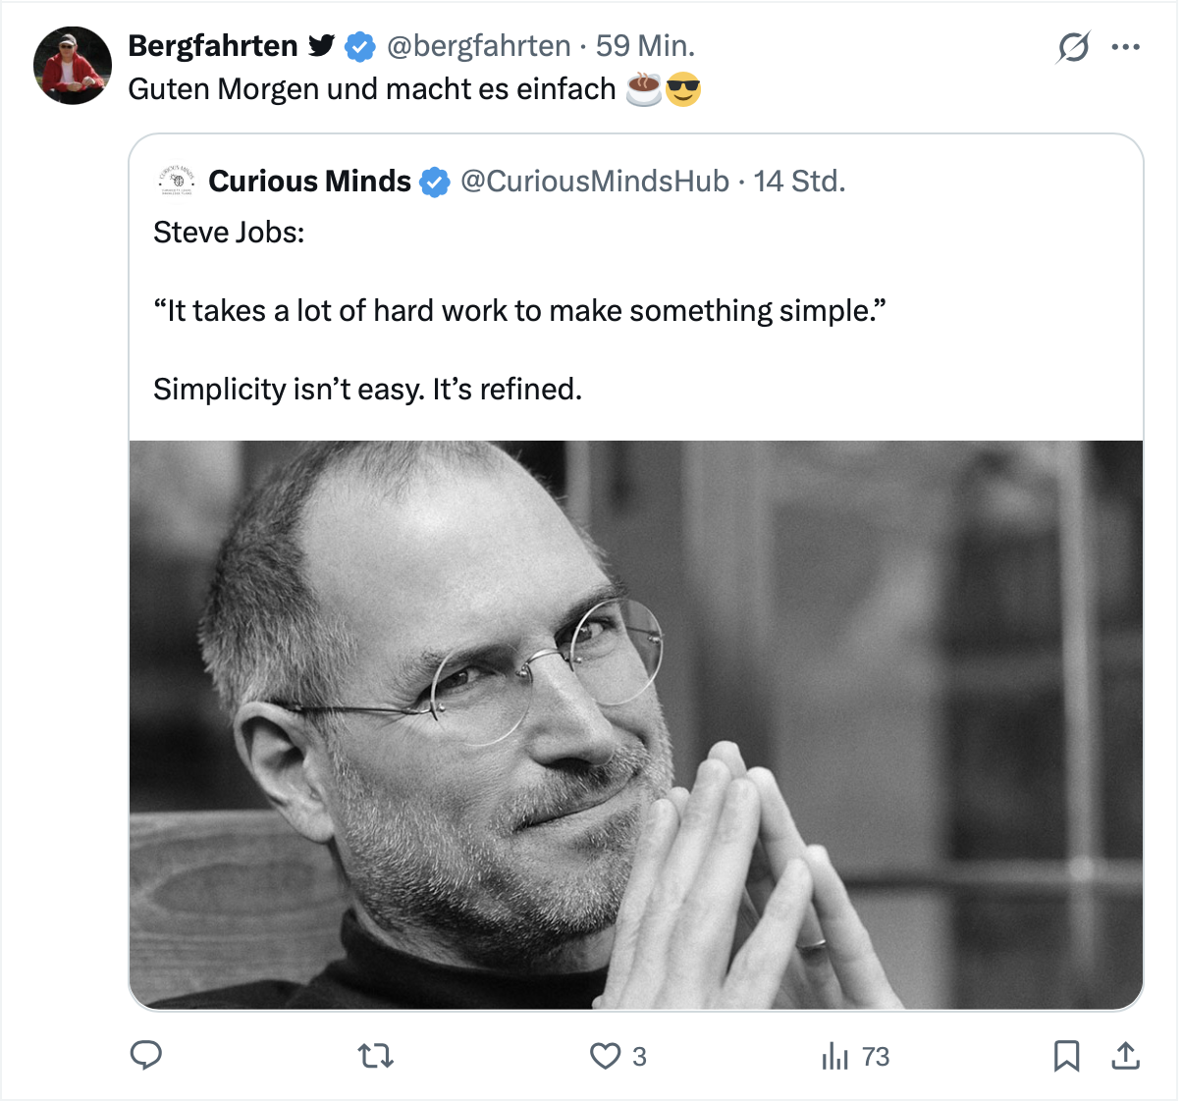This screenshot has height=1101, width=1182.
Task: Open the repost arrows menu
Action: [x=375, y=1056]
